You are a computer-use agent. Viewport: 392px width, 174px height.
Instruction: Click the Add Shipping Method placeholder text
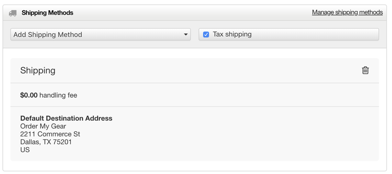click(x=48, y=35)
